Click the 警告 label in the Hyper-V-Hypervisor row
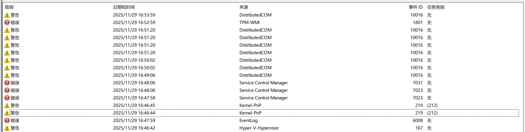This screenshot has width=525, height=132. [x=15, y=128]
